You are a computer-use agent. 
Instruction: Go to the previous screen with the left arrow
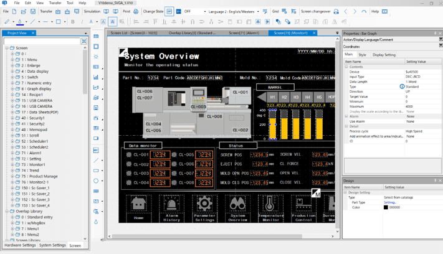click(x=346, y=12)
